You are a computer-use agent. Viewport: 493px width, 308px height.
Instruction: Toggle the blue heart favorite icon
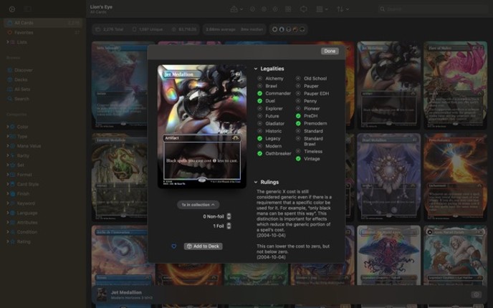pyautogui.click(x=174, y=246)
